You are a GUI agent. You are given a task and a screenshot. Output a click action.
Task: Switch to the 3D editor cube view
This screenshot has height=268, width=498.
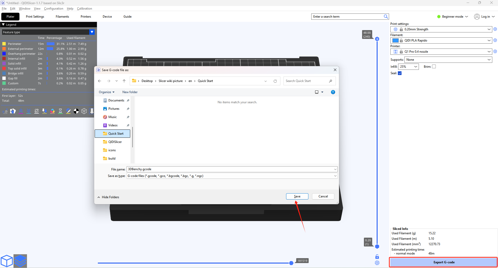pos(7,261)
